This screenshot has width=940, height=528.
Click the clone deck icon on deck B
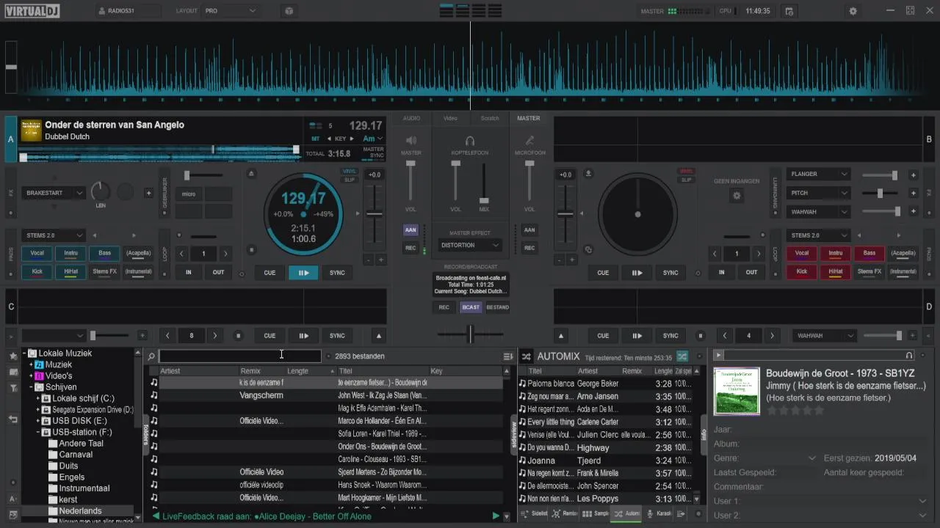pyautogui.click(x=588, y=249)
